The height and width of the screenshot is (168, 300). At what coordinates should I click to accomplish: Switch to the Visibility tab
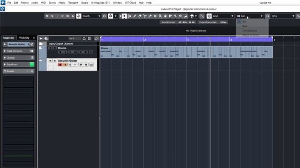coord(24,38)
